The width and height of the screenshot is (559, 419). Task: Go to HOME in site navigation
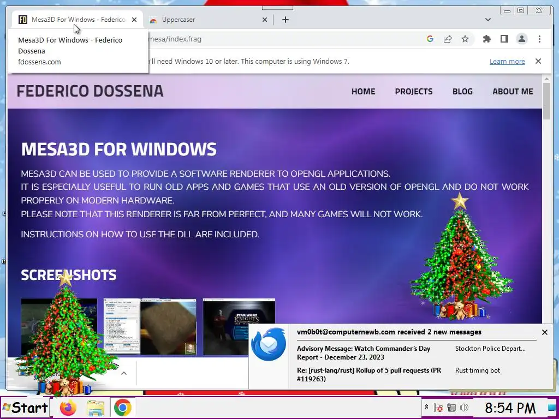(x=363, y=92)
